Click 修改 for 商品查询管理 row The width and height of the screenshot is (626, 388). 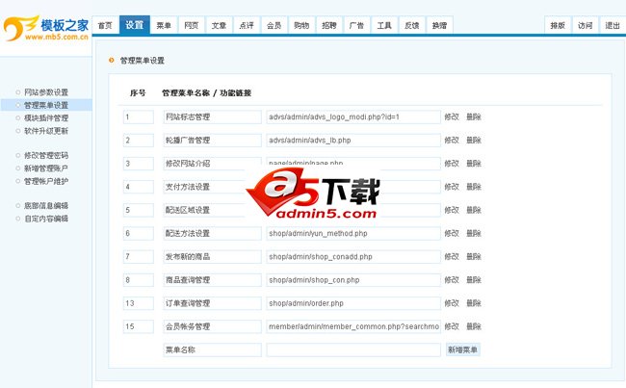452,280
